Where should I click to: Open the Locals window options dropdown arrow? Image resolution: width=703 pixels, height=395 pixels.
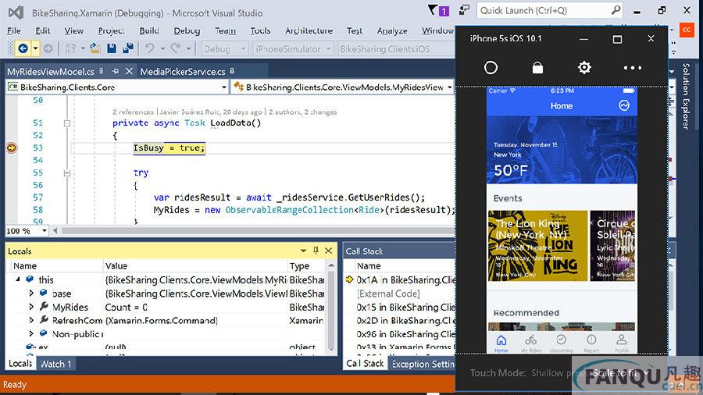coord(304,251)
